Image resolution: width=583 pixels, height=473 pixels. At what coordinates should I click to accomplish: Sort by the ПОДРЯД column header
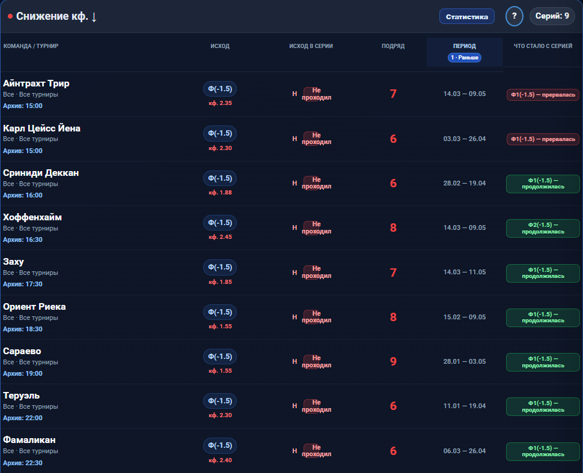click(x=393, y=46)
